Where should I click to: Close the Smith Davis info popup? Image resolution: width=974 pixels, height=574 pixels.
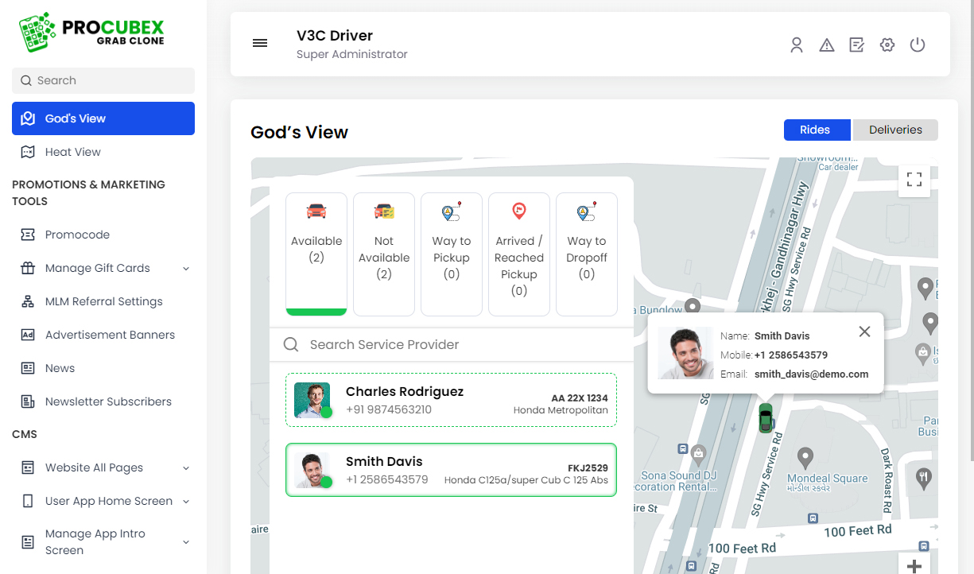pos(864,332)
